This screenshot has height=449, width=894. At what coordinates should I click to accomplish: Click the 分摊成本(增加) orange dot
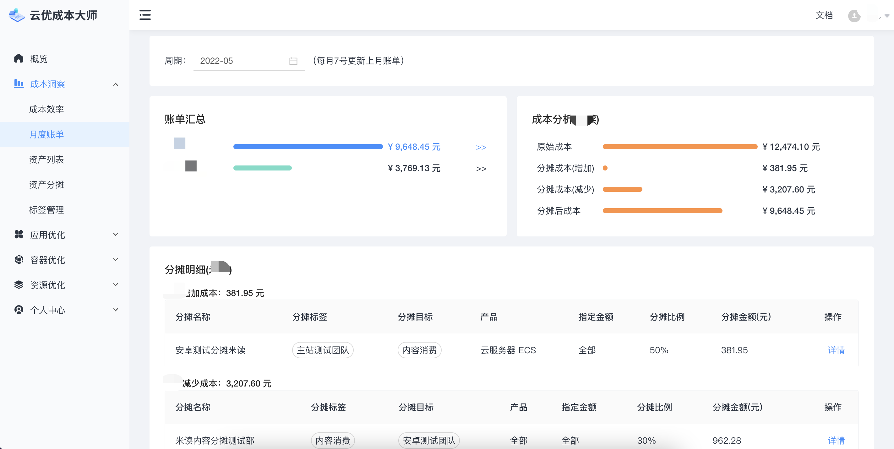(x=605, y=168)
